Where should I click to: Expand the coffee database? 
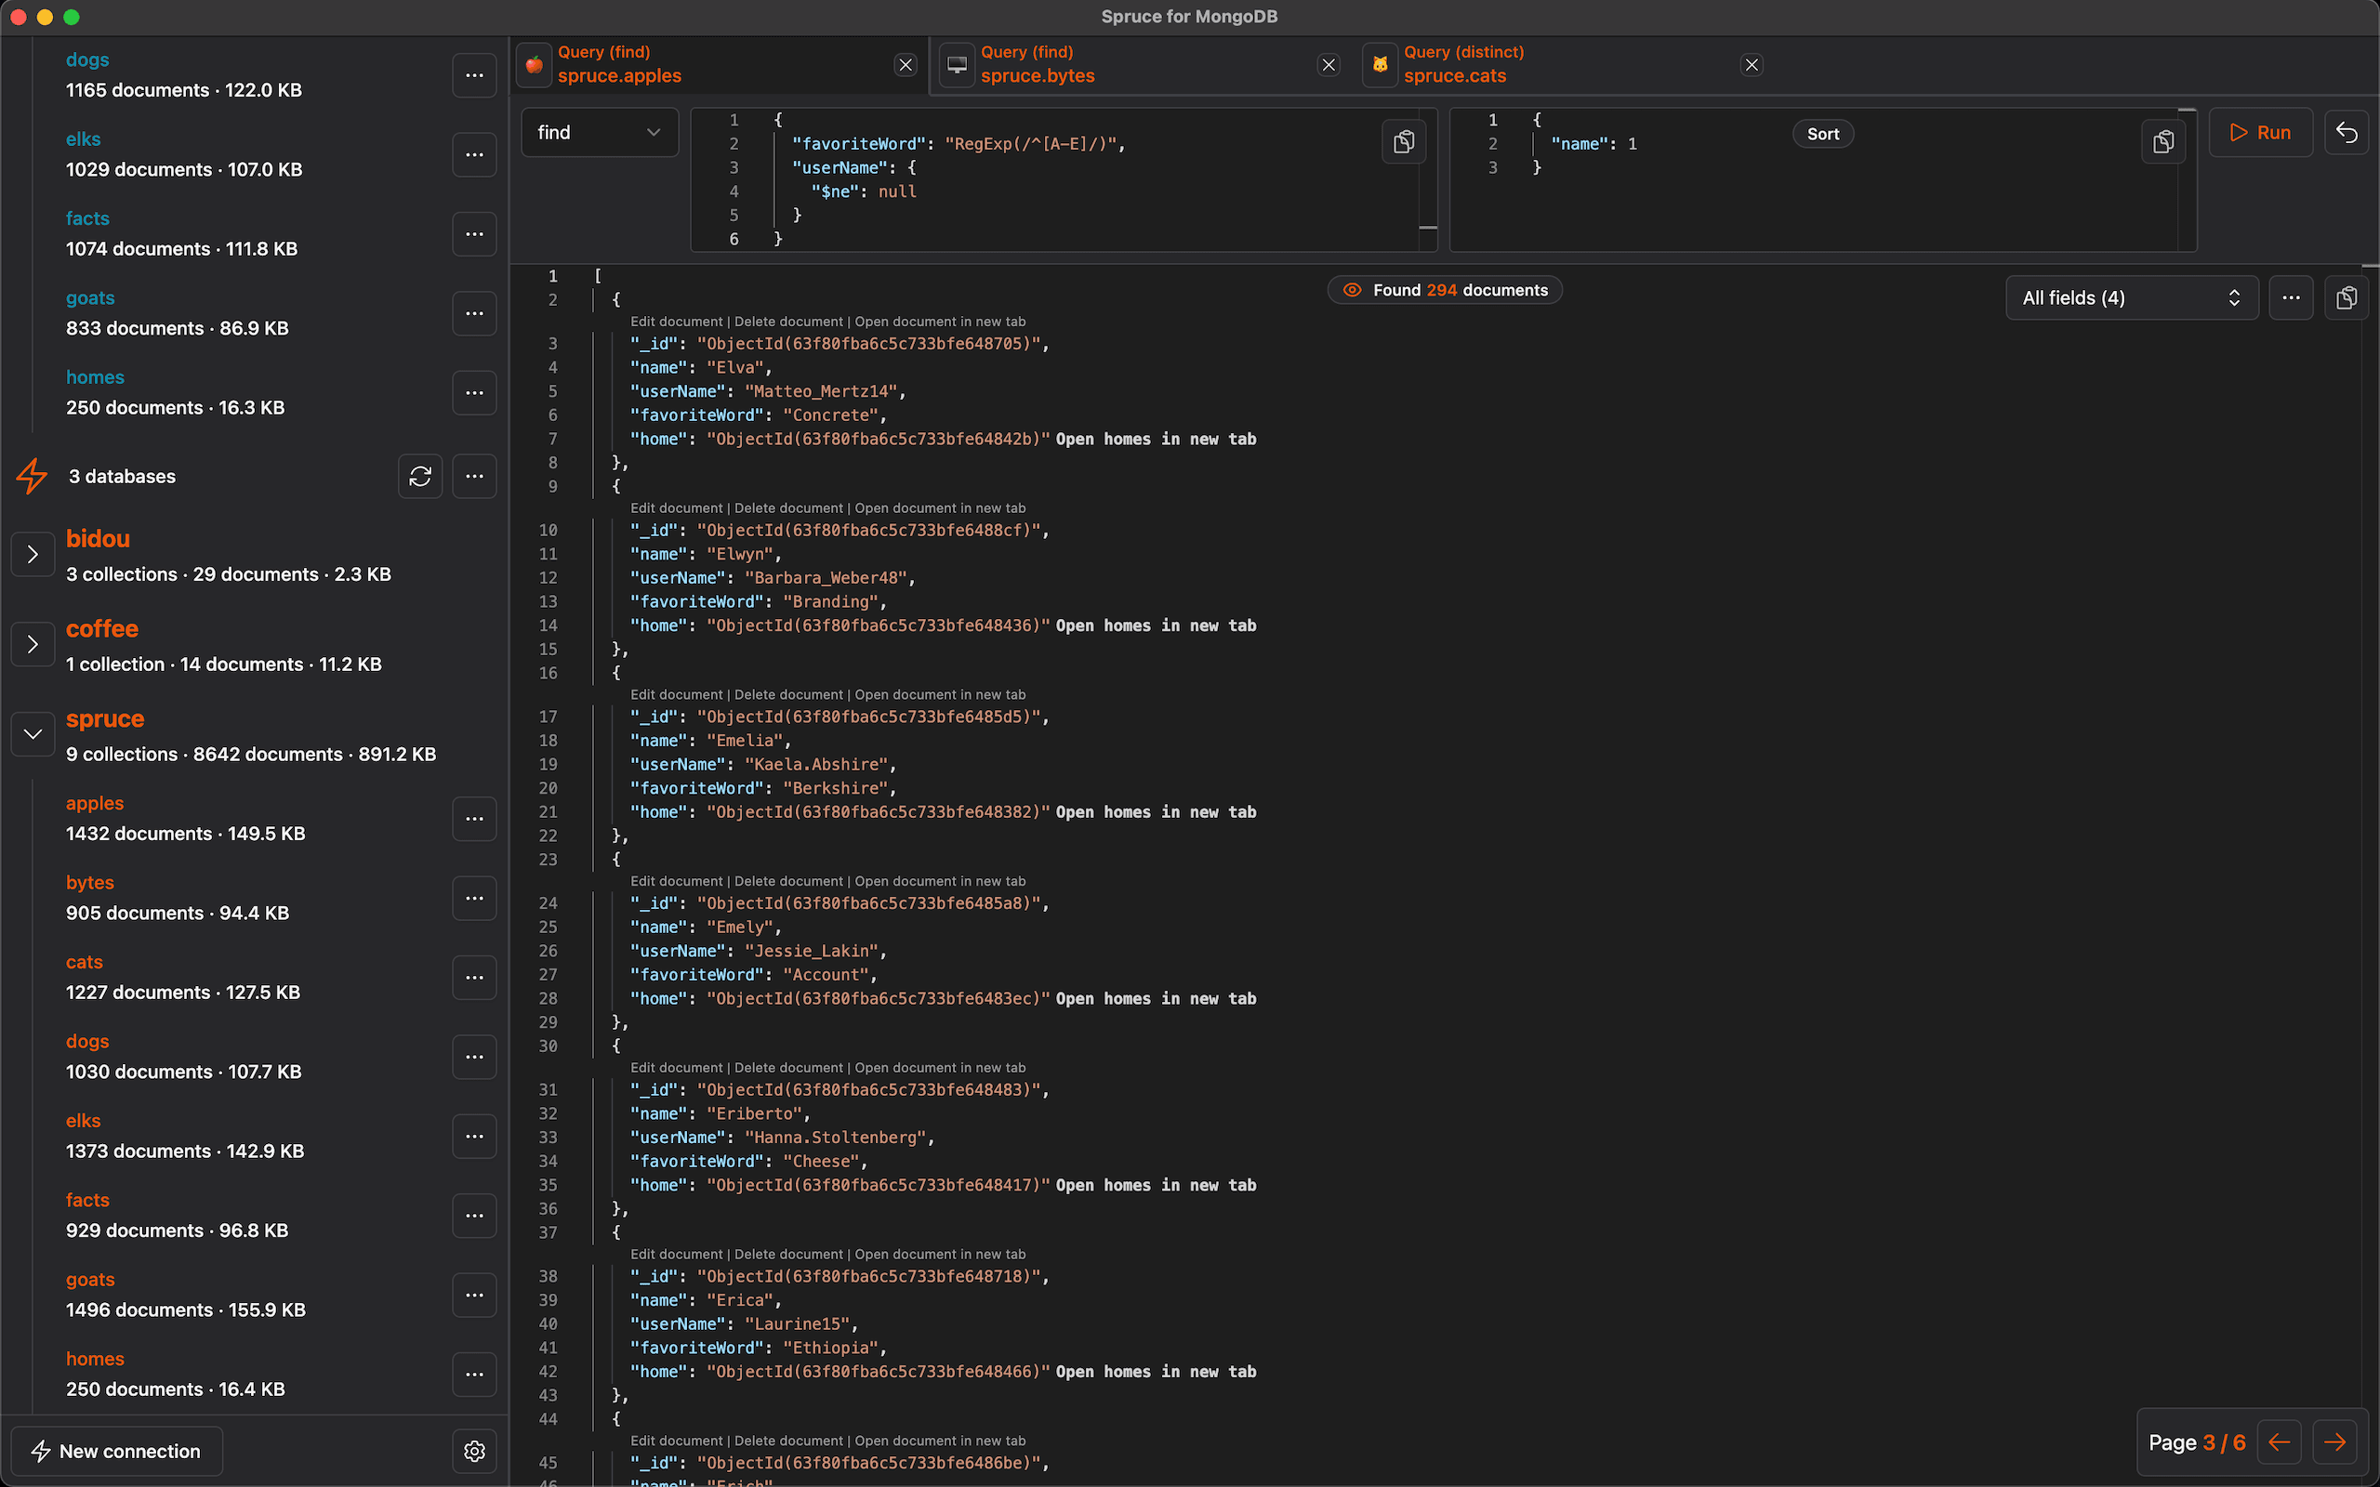tap(33, 645)
